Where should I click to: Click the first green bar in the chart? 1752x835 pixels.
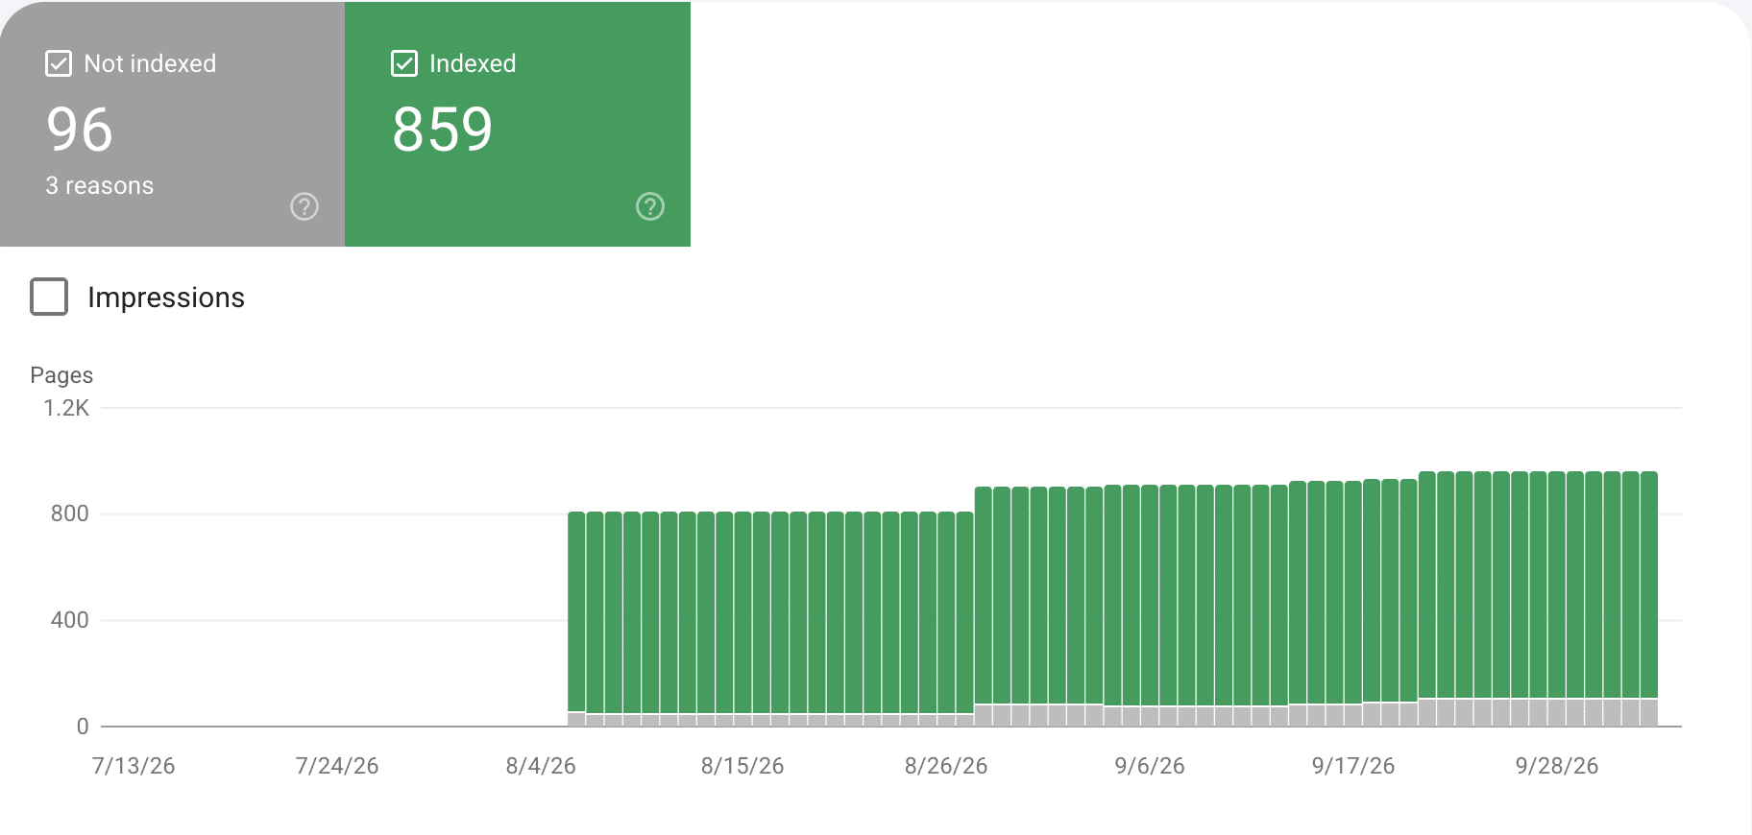click(x=576, y=612)
